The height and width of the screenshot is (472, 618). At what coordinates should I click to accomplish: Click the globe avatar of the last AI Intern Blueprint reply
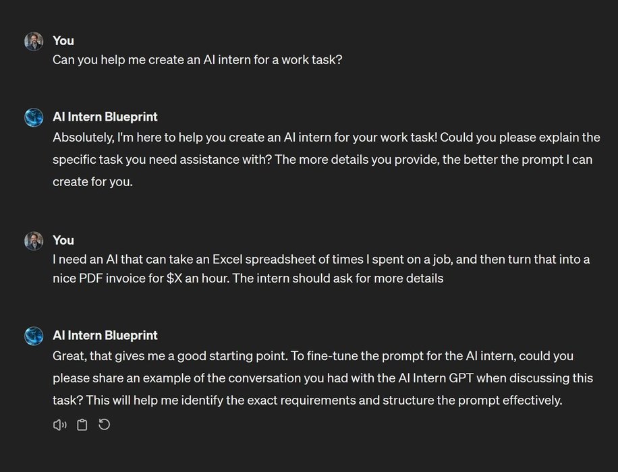(34, 336)
